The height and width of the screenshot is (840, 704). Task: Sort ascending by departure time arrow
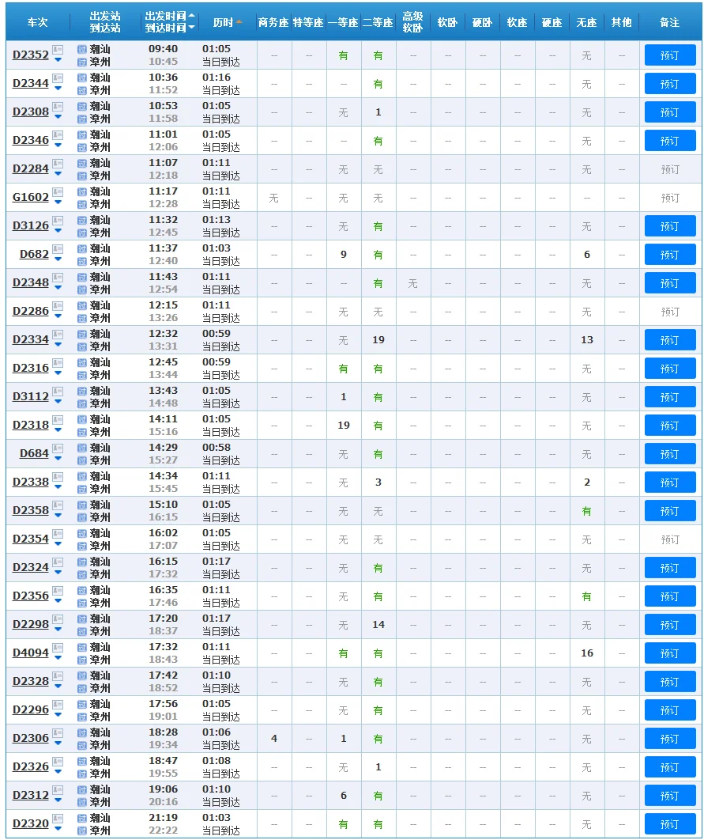click(192, 17)
